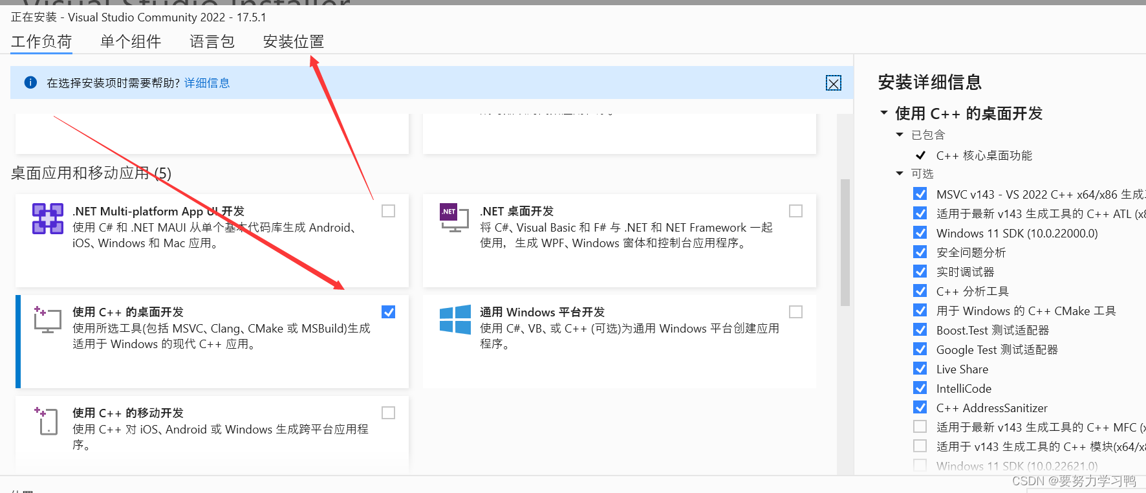Enable the 通用 Windows 平台开发 checkbox

(x=795, y=312)
